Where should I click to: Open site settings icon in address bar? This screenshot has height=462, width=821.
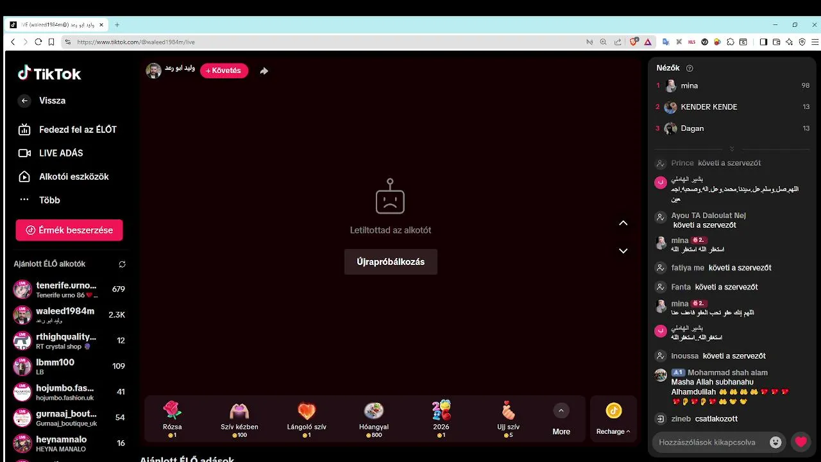pos(67,42)
